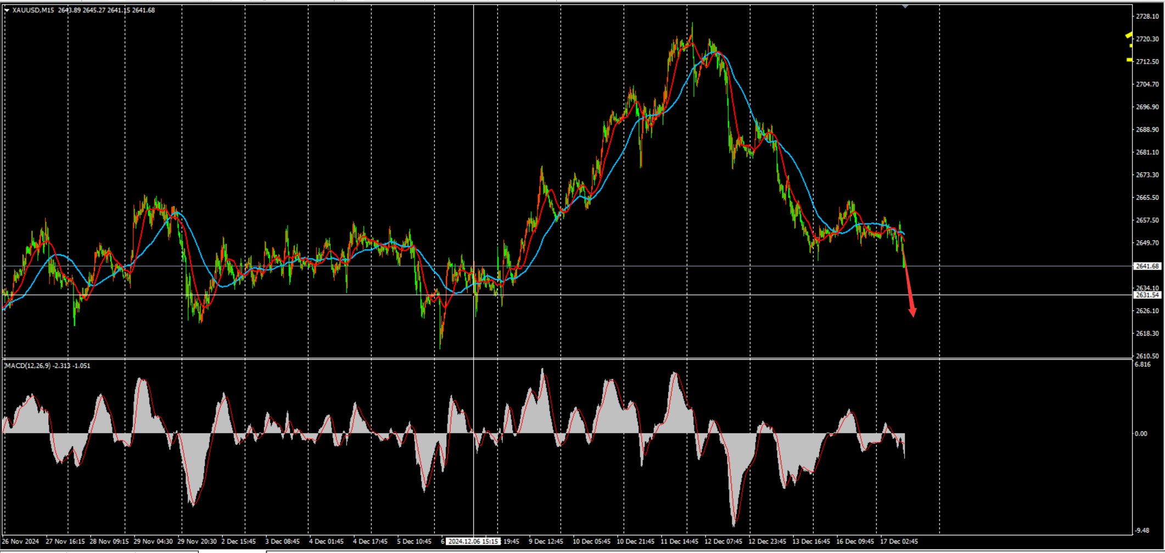Click price scale value 2720.30
Screen dimensions: 1165x553
[x=1147, y=39]
